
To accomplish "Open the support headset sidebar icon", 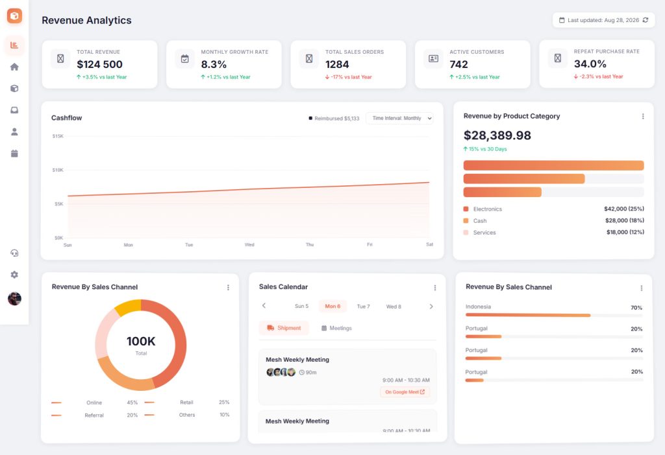I will [x=14, y=253].
